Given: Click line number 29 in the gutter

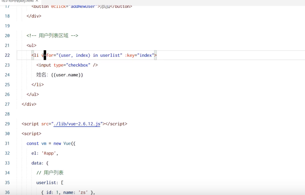Looking at the screenshot, I should click(x=7, y=124).
